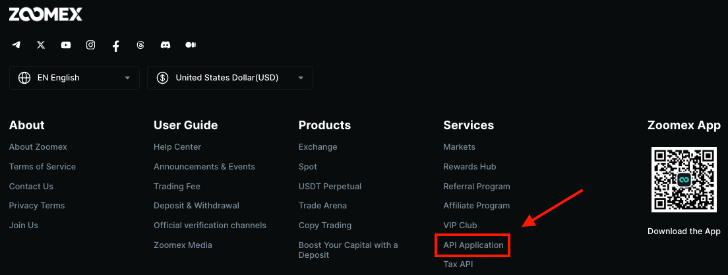Viewport: 728px width, 275px height.
Task: Open the Copy Trading link
Action: click(x=325, y=226)
